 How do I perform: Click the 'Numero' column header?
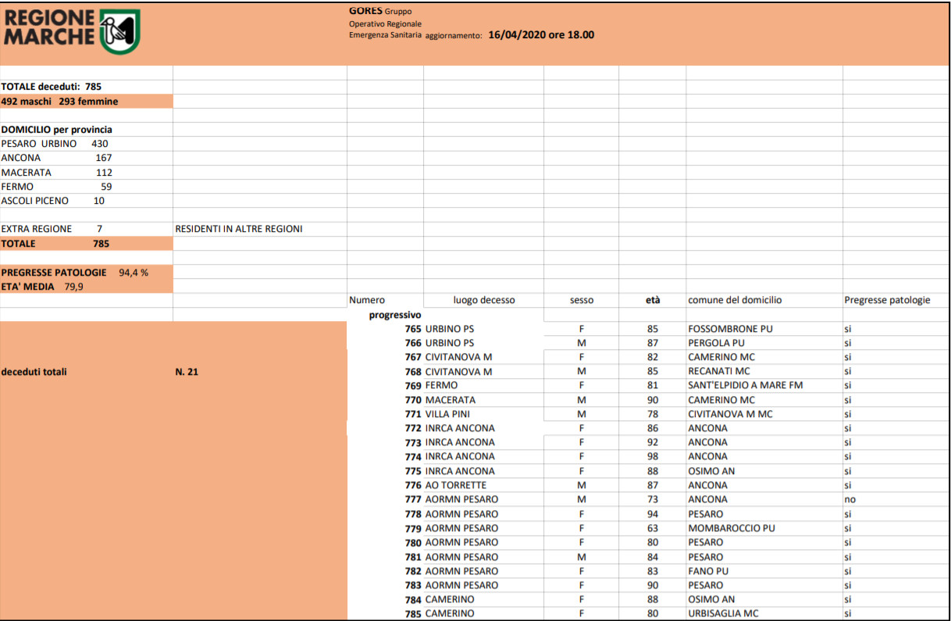pos(367,300)
